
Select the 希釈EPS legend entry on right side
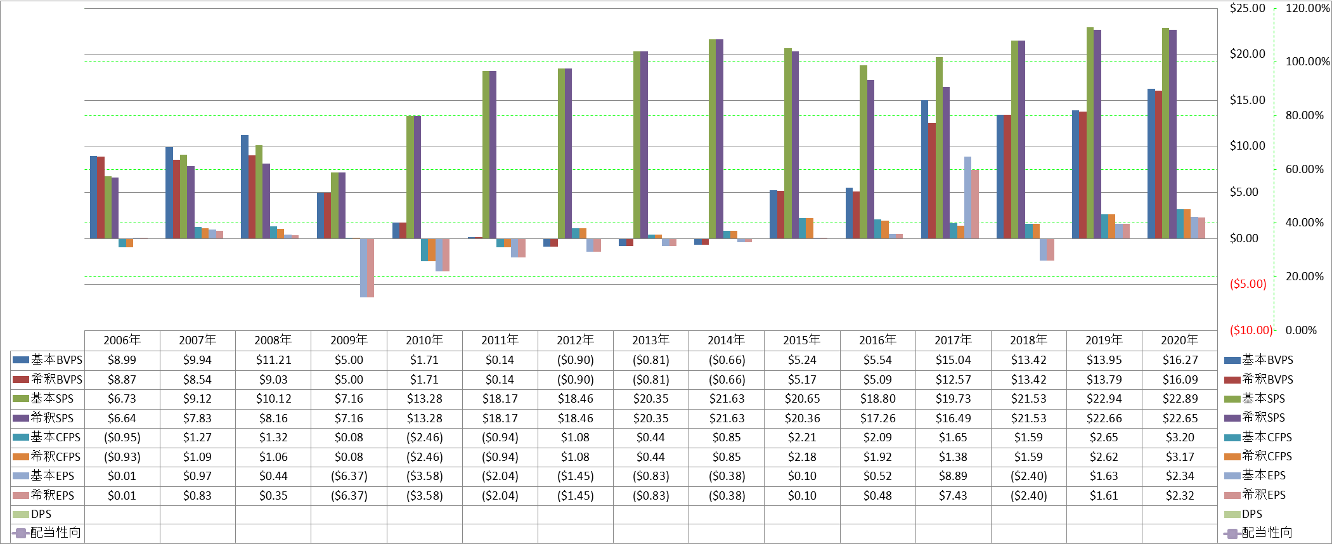pos(1255,495)
